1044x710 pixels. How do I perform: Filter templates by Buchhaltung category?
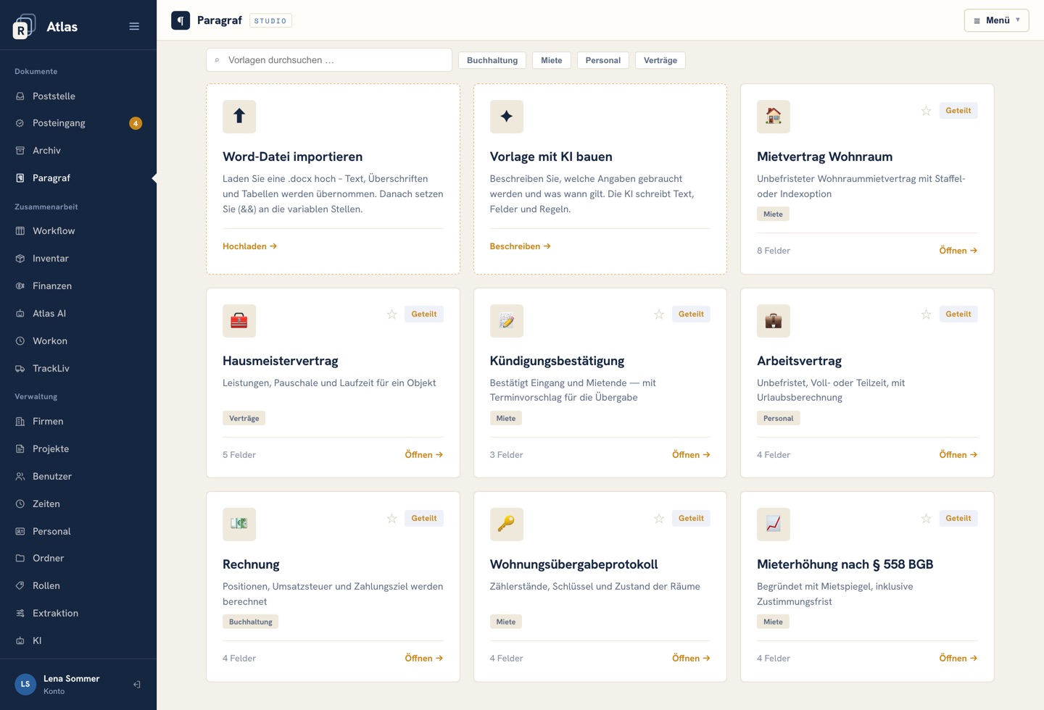tap(492, 60)
